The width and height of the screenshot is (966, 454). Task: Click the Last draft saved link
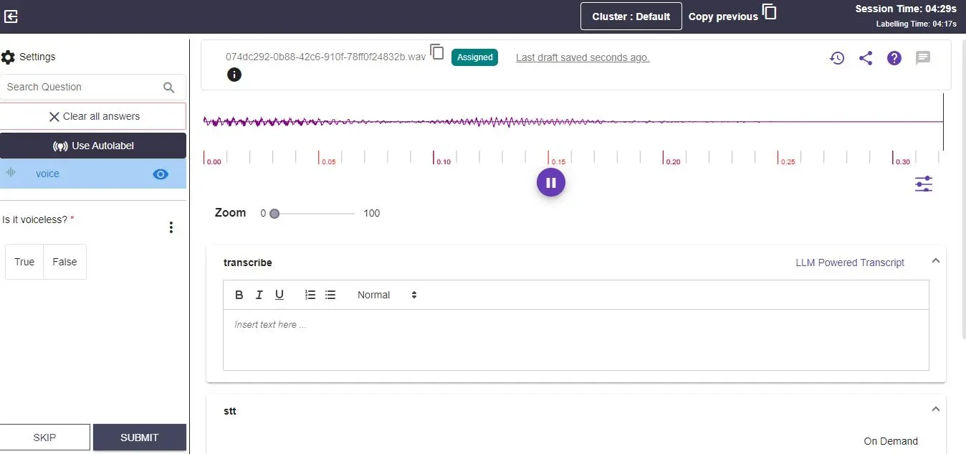coord(583,57)
